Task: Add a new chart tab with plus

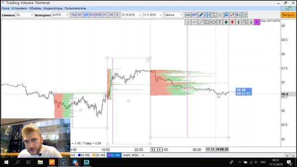Action: [143, 155]
